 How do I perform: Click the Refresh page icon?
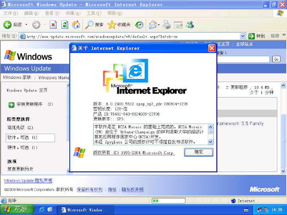(65, 25)
